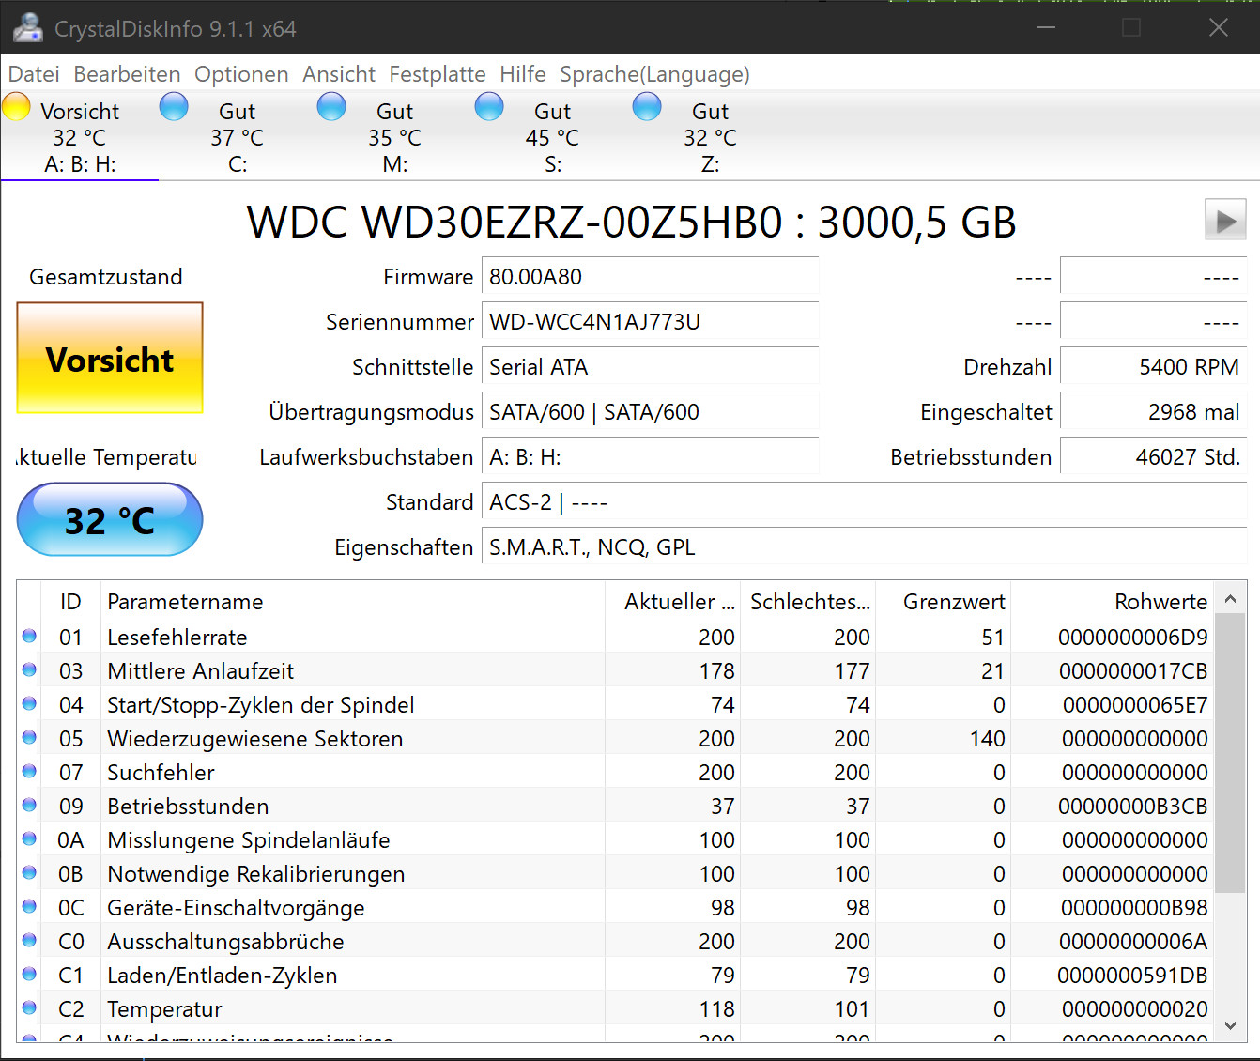Click status dot for Temperatur row
1260x1061 pixels.
[29, 1008]
